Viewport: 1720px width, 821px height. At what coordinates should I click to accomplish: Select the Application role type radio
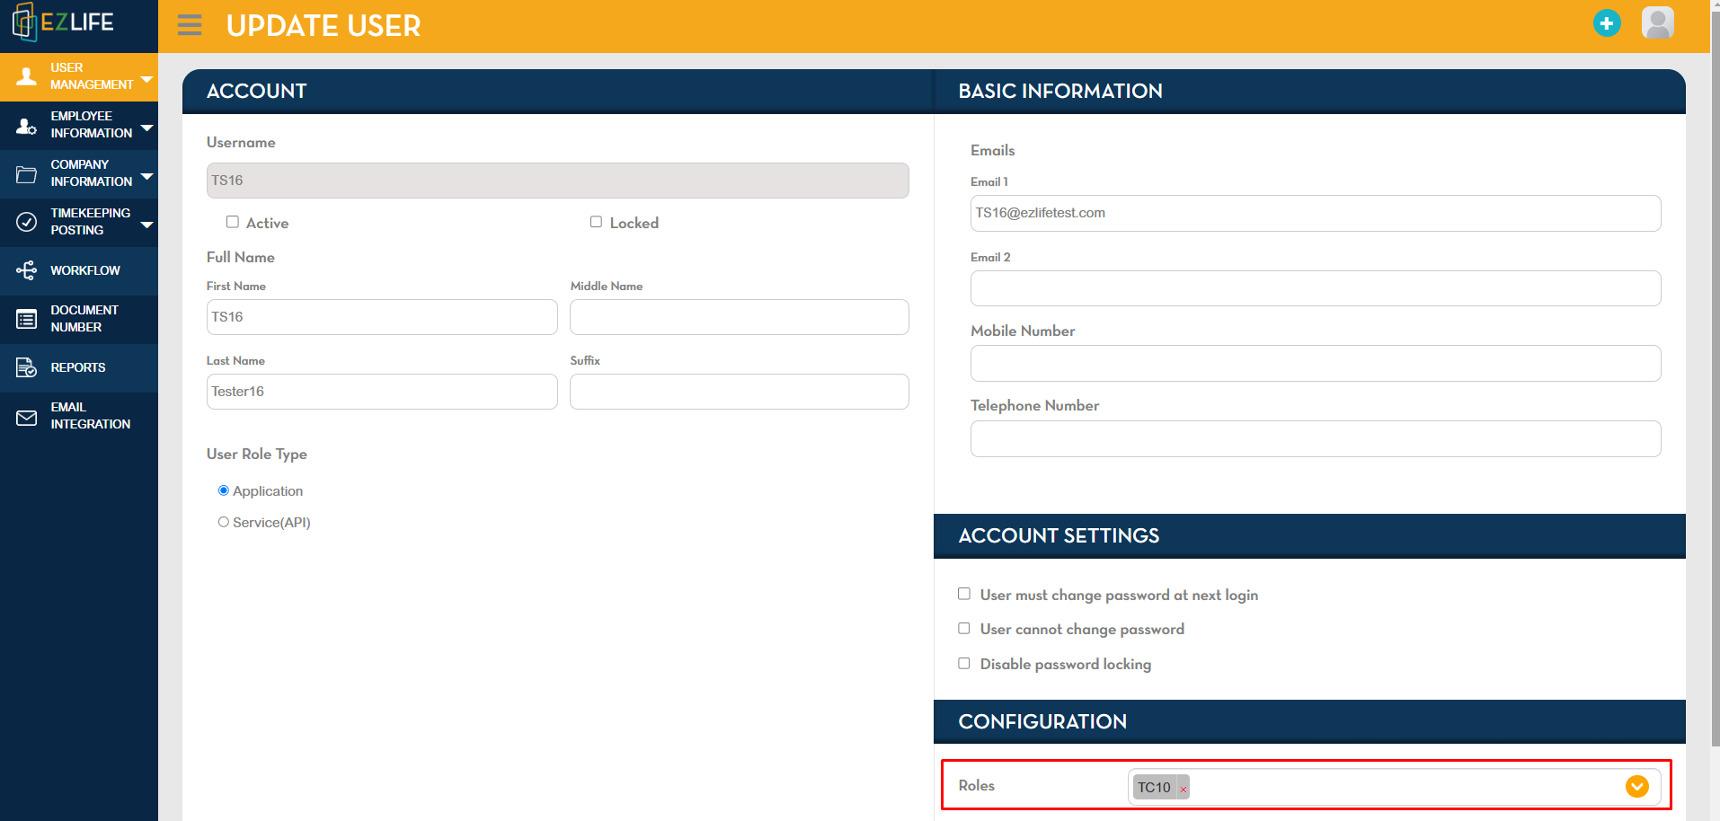click(224, 490)
